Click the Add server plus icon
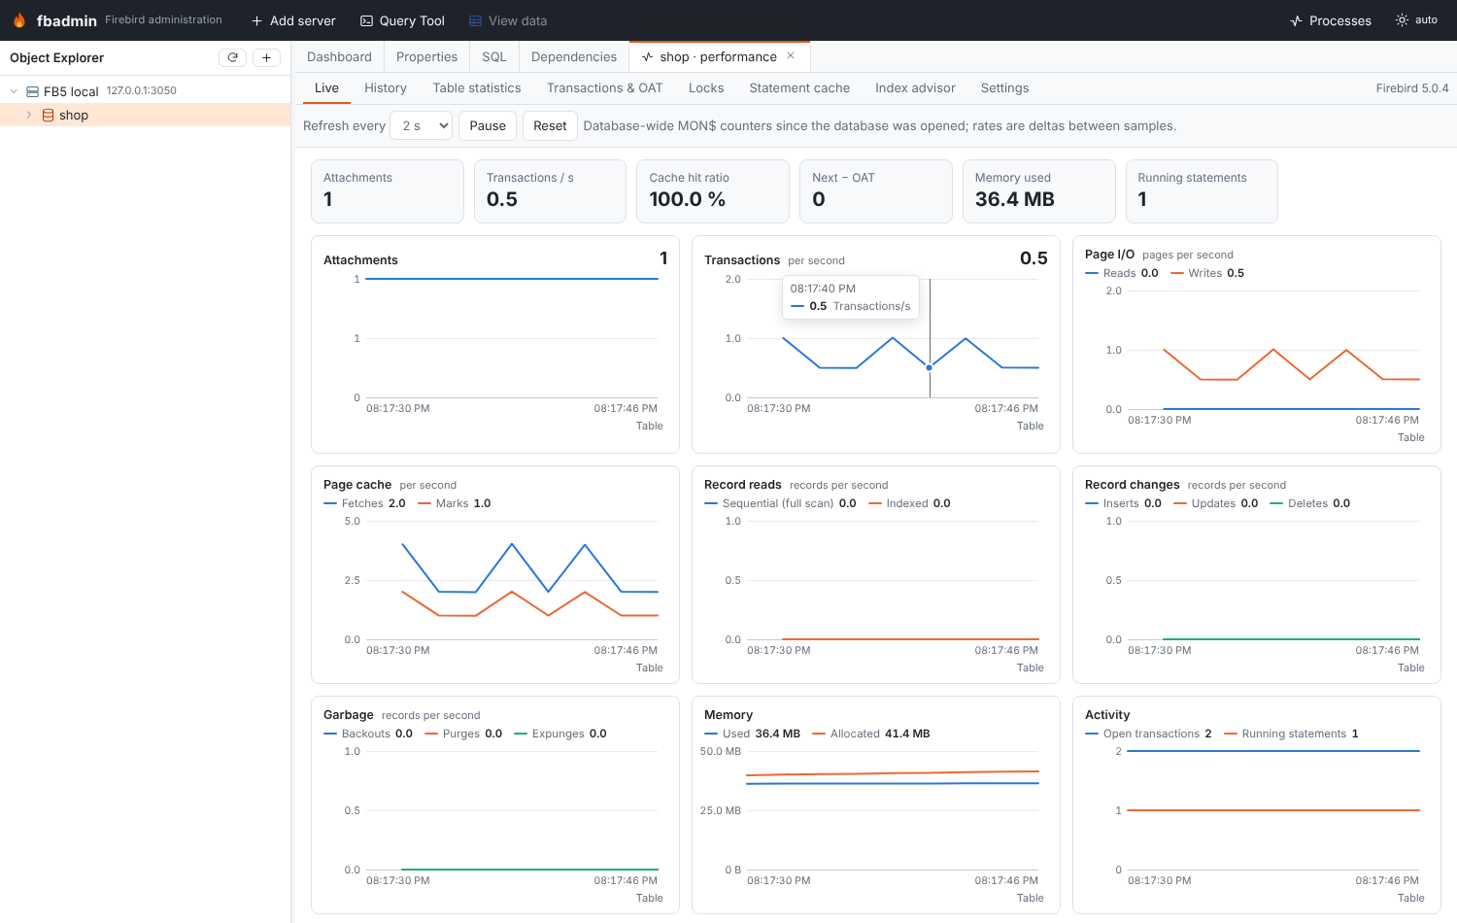The height and width of the screenshot is (923, 1457). [256, 20]
